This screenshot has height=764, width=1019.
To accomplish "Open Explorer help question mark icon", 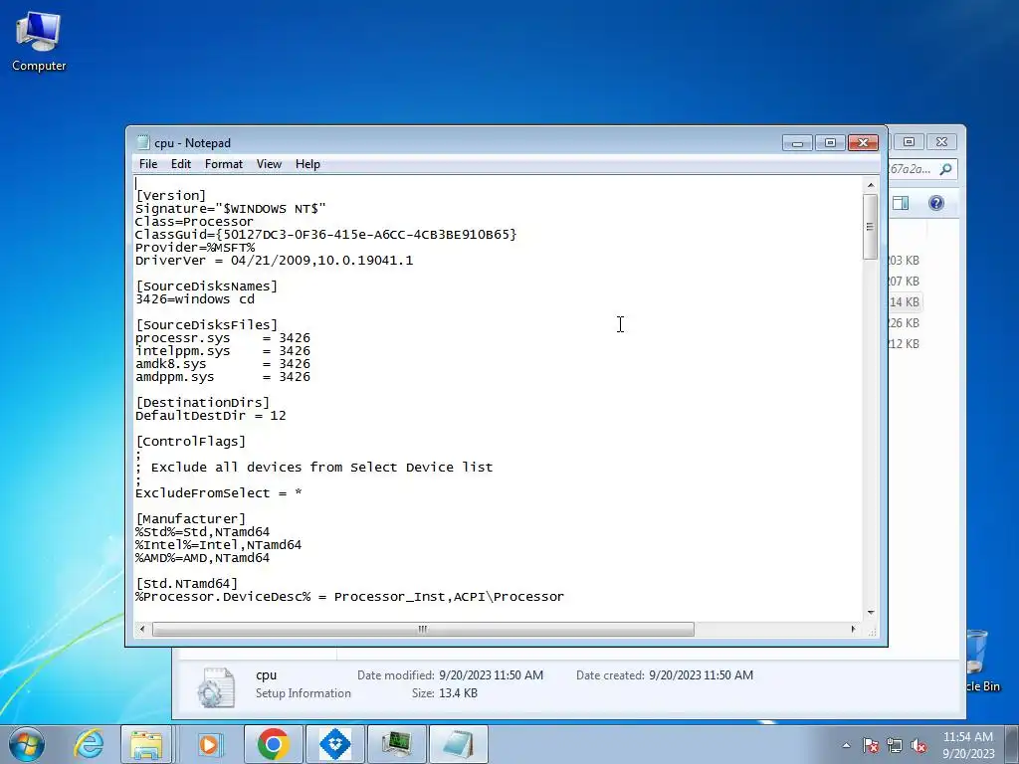I will [x=935, y=203].
